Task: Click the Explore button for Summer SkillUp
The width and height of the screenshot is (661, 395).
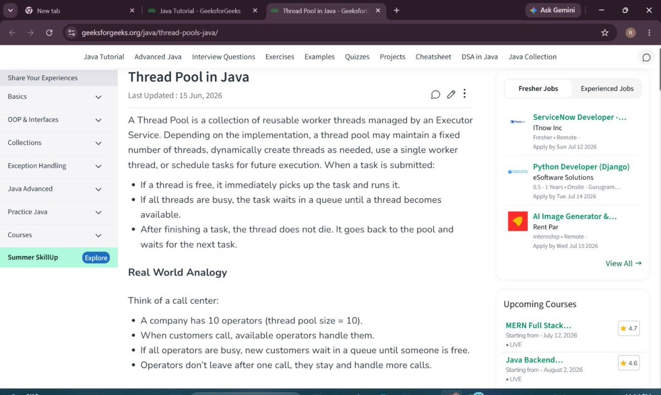Action: [96, 258]
